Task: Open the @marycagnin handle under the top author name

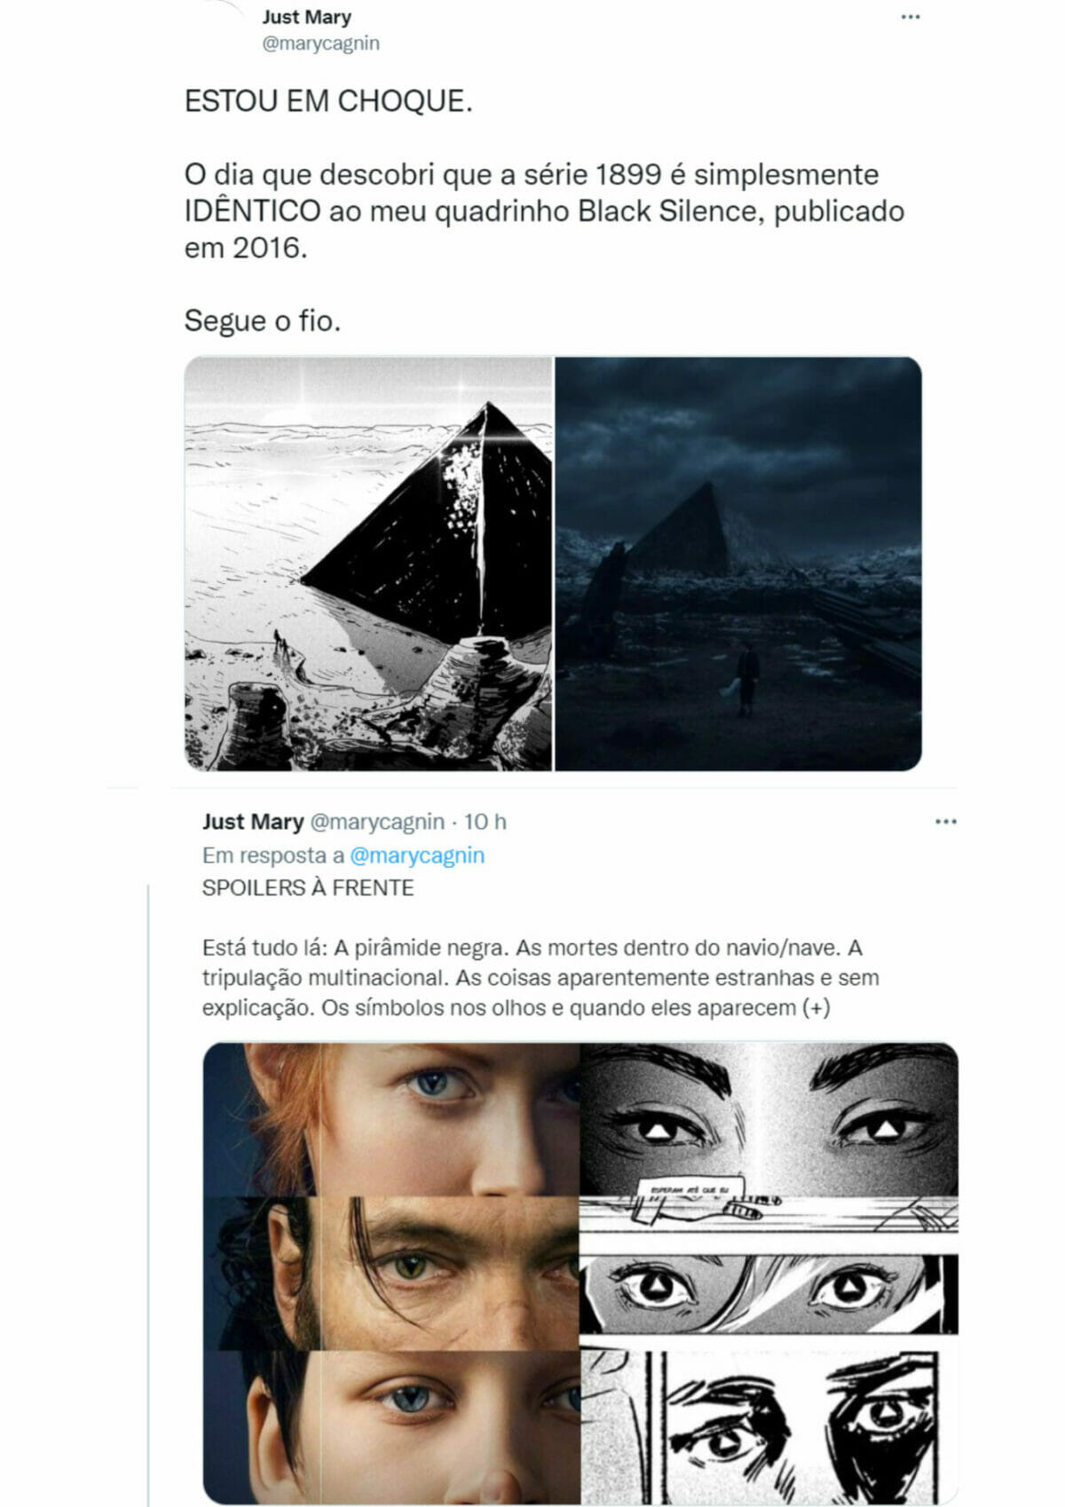Action: point(320,43)
